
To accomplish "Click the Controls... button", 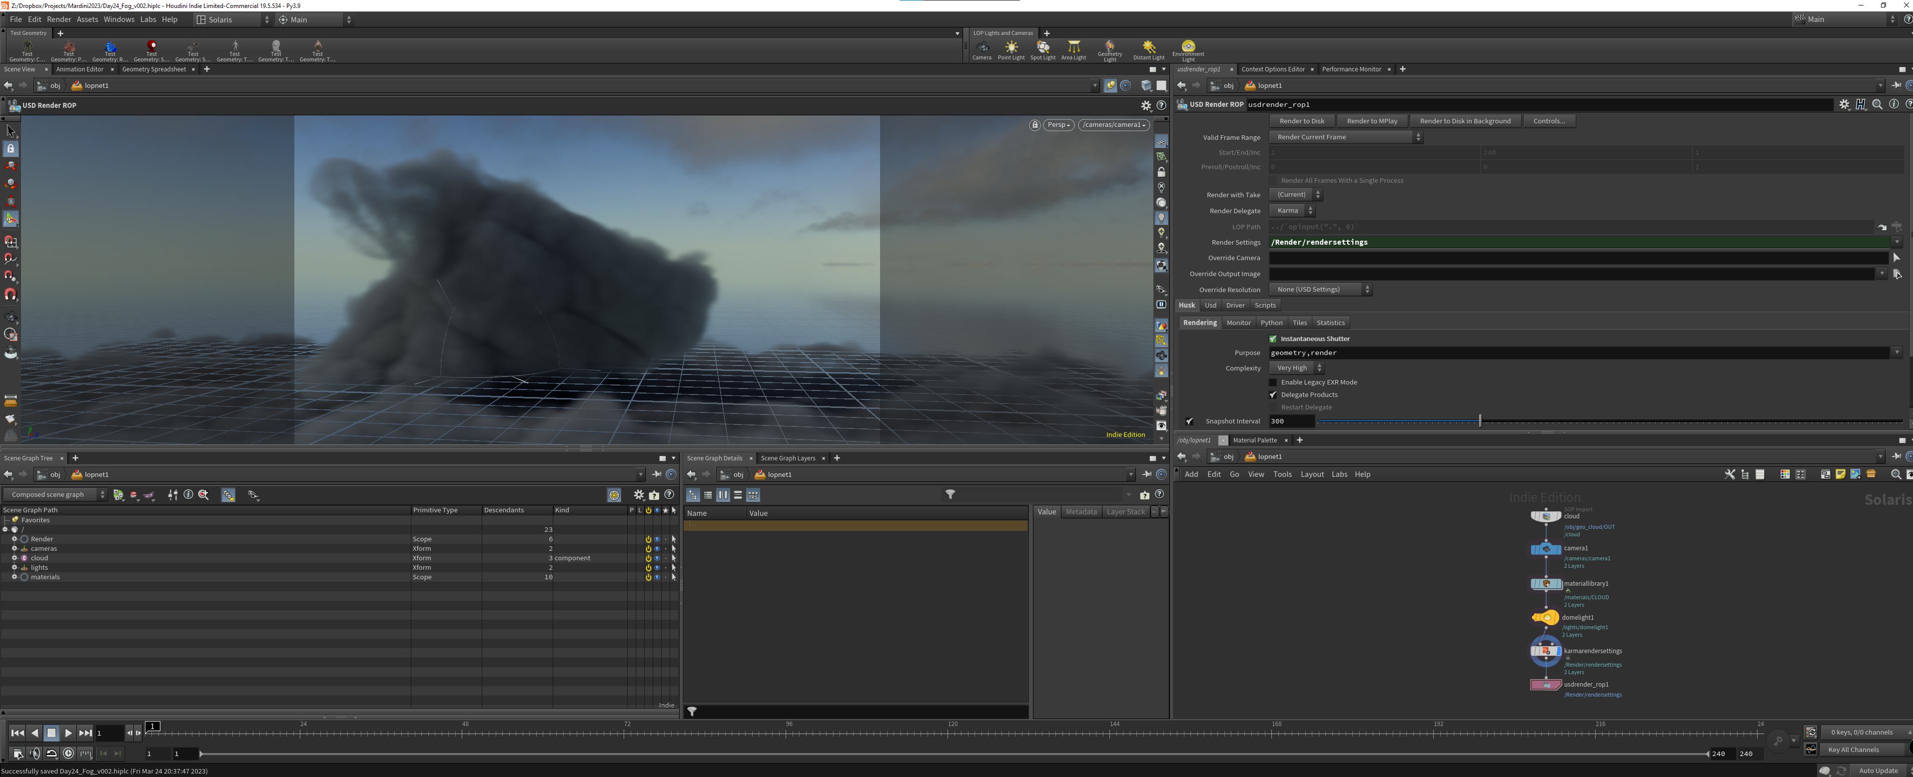I will point(1548,121).
